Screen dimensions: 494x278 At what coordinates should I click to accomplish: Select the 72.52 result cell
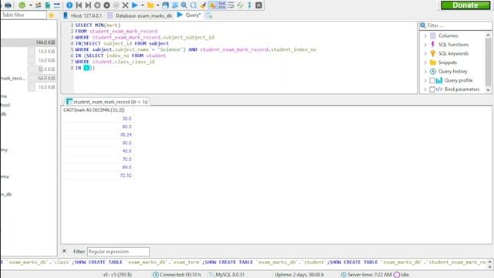pyautogui.click(x=97, y=175)
